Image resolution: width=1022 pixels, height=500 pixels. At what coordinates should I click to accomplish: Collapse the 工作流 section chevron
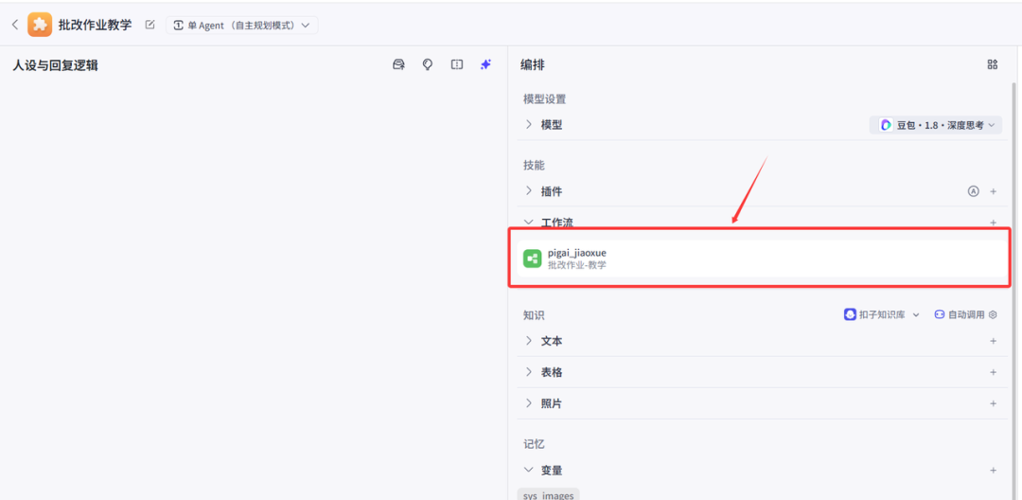pos(529,222)
